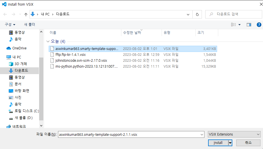Refresh the current folder
Image resolution: width=263 pixels, height=149 pixels.
(197, 14)
